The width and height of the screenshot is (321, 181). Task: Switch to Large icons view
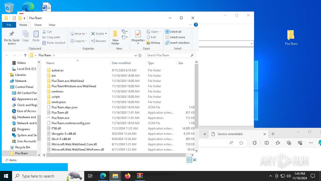tap(195, 160)
